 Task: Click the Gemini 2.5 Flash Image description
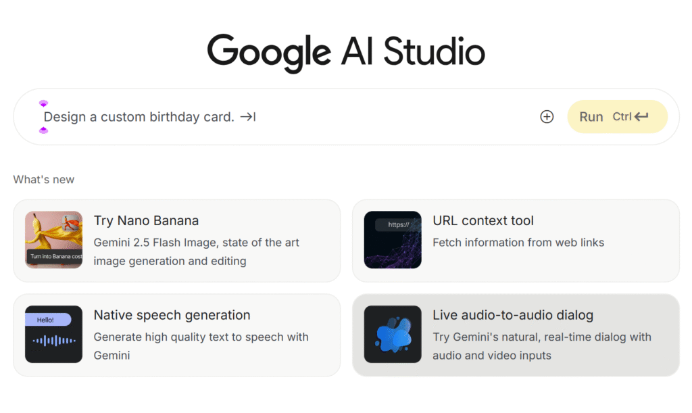(197, 252)
